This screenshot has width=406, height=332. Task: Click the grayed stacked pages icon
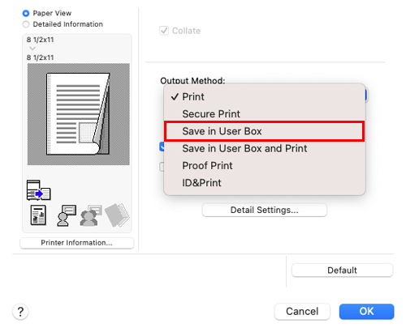(x=117, y=215)
